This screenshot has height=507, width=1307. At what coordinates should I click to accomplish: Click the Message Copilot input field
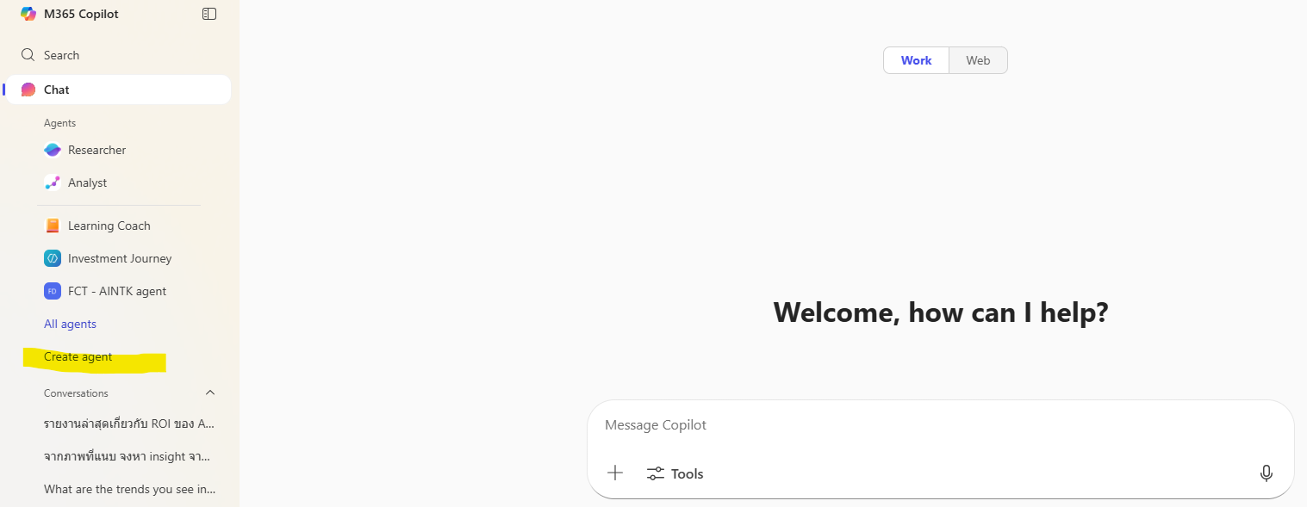(x=939, y=425)
